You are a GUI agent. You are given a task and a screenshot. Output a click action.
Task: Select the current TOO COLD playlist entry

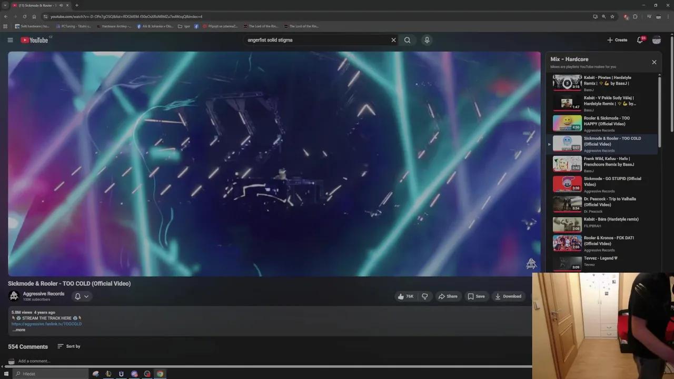click(602, 144)
